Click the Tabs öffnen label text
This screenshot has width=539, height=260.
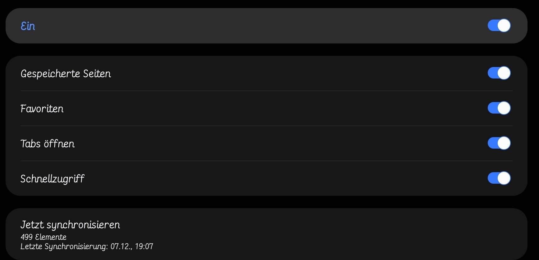[48, 144]
